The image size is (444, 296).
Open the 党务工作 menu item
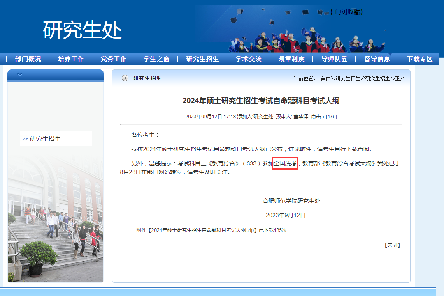114,59
